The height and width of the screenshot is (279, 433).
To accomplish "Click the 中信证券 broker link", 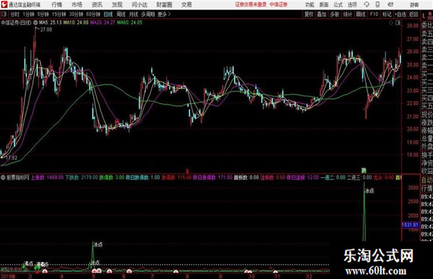I will (279, 5).
